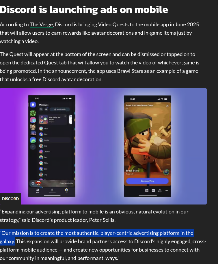
Task: Click the Brawl Stars New Season Quest title
Action: tap(139, 105)
